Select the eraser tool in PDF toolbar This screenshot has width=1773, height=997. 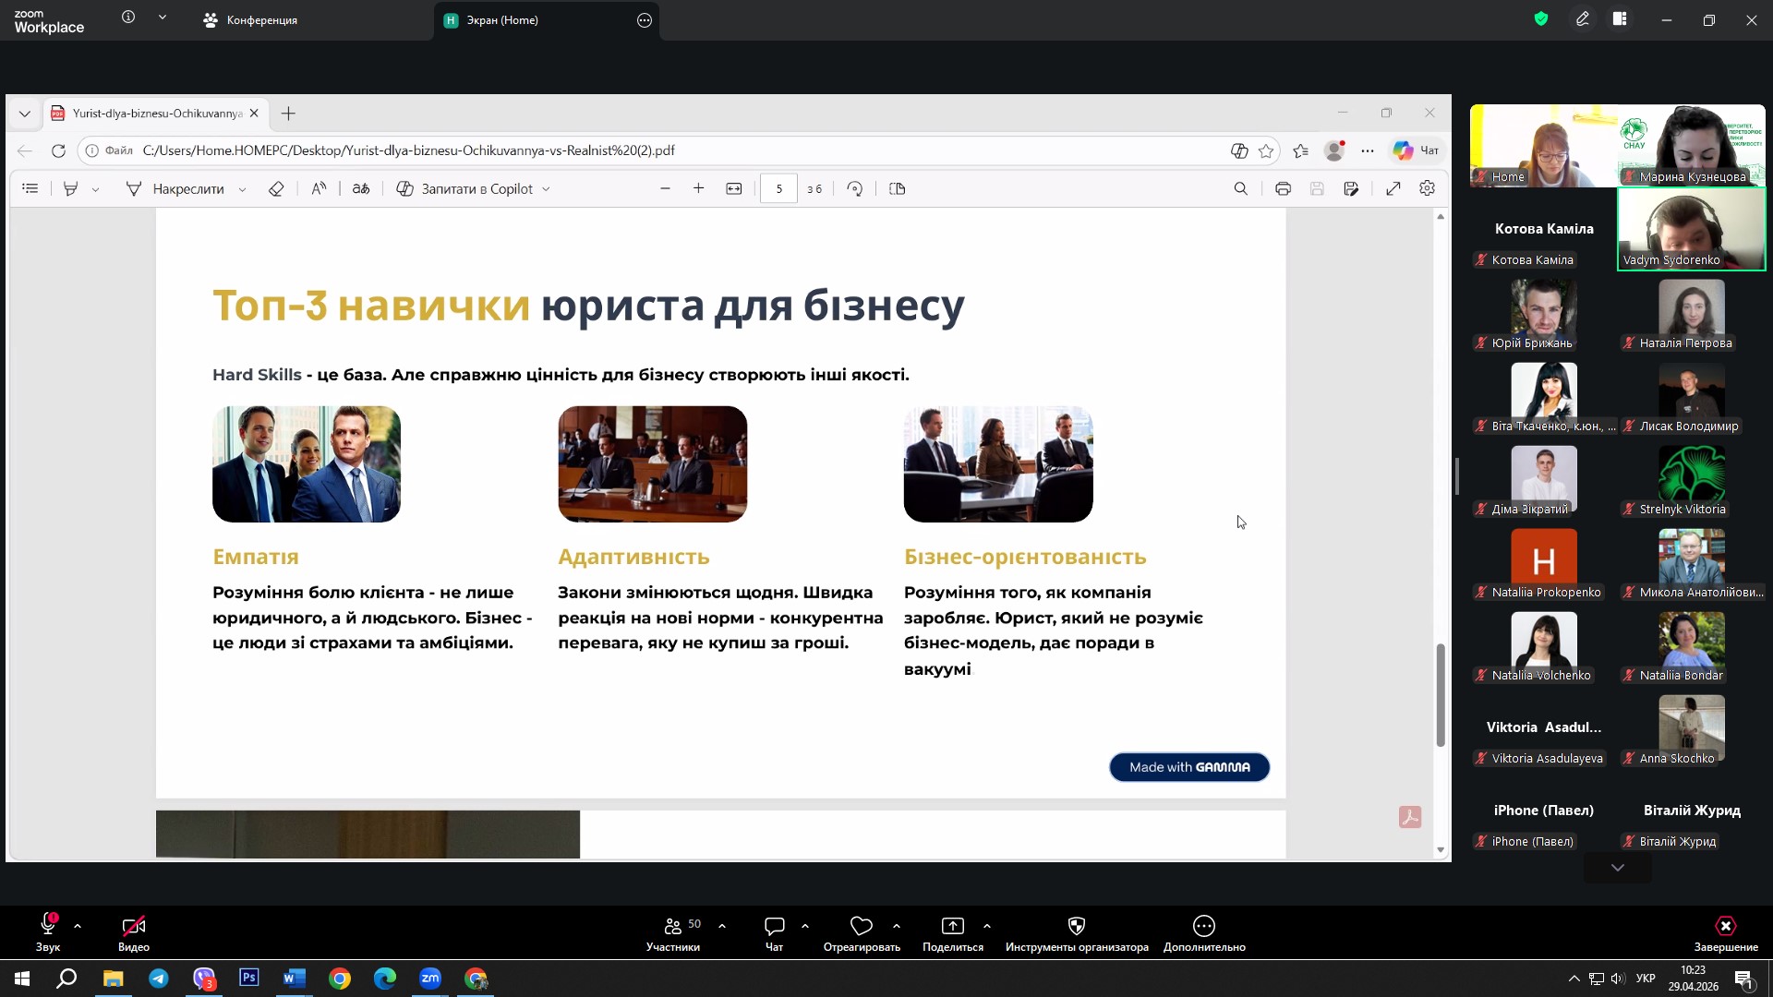(x=276, y=188)
